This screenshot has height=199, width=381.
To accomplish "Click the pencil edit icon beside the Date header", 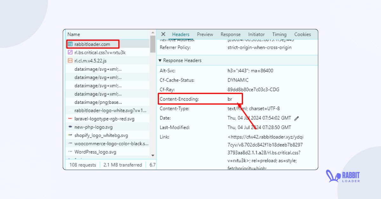I will 297,118.
